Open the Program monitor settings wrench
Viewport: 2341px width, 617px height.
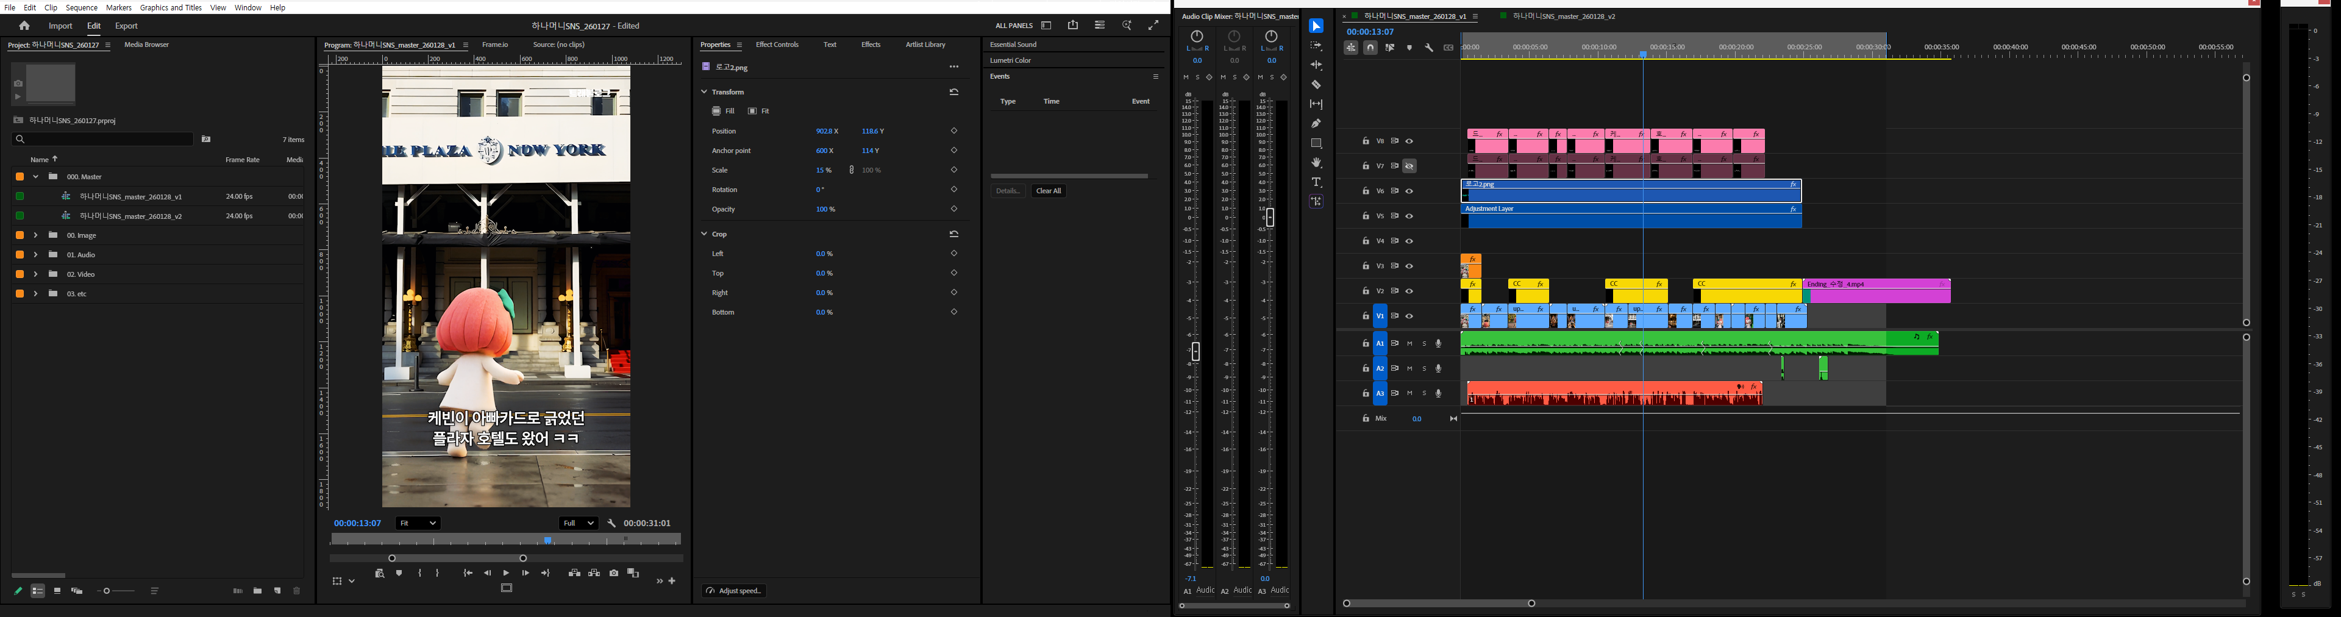click(611, 523)
